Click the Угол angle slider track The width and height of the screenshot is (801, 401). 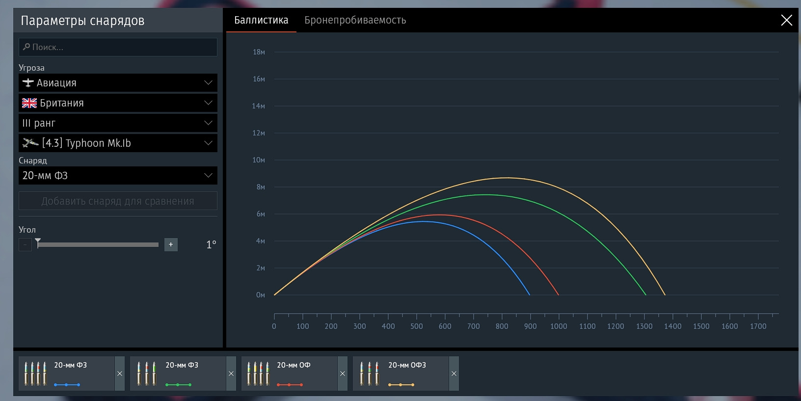pos(98,244)
